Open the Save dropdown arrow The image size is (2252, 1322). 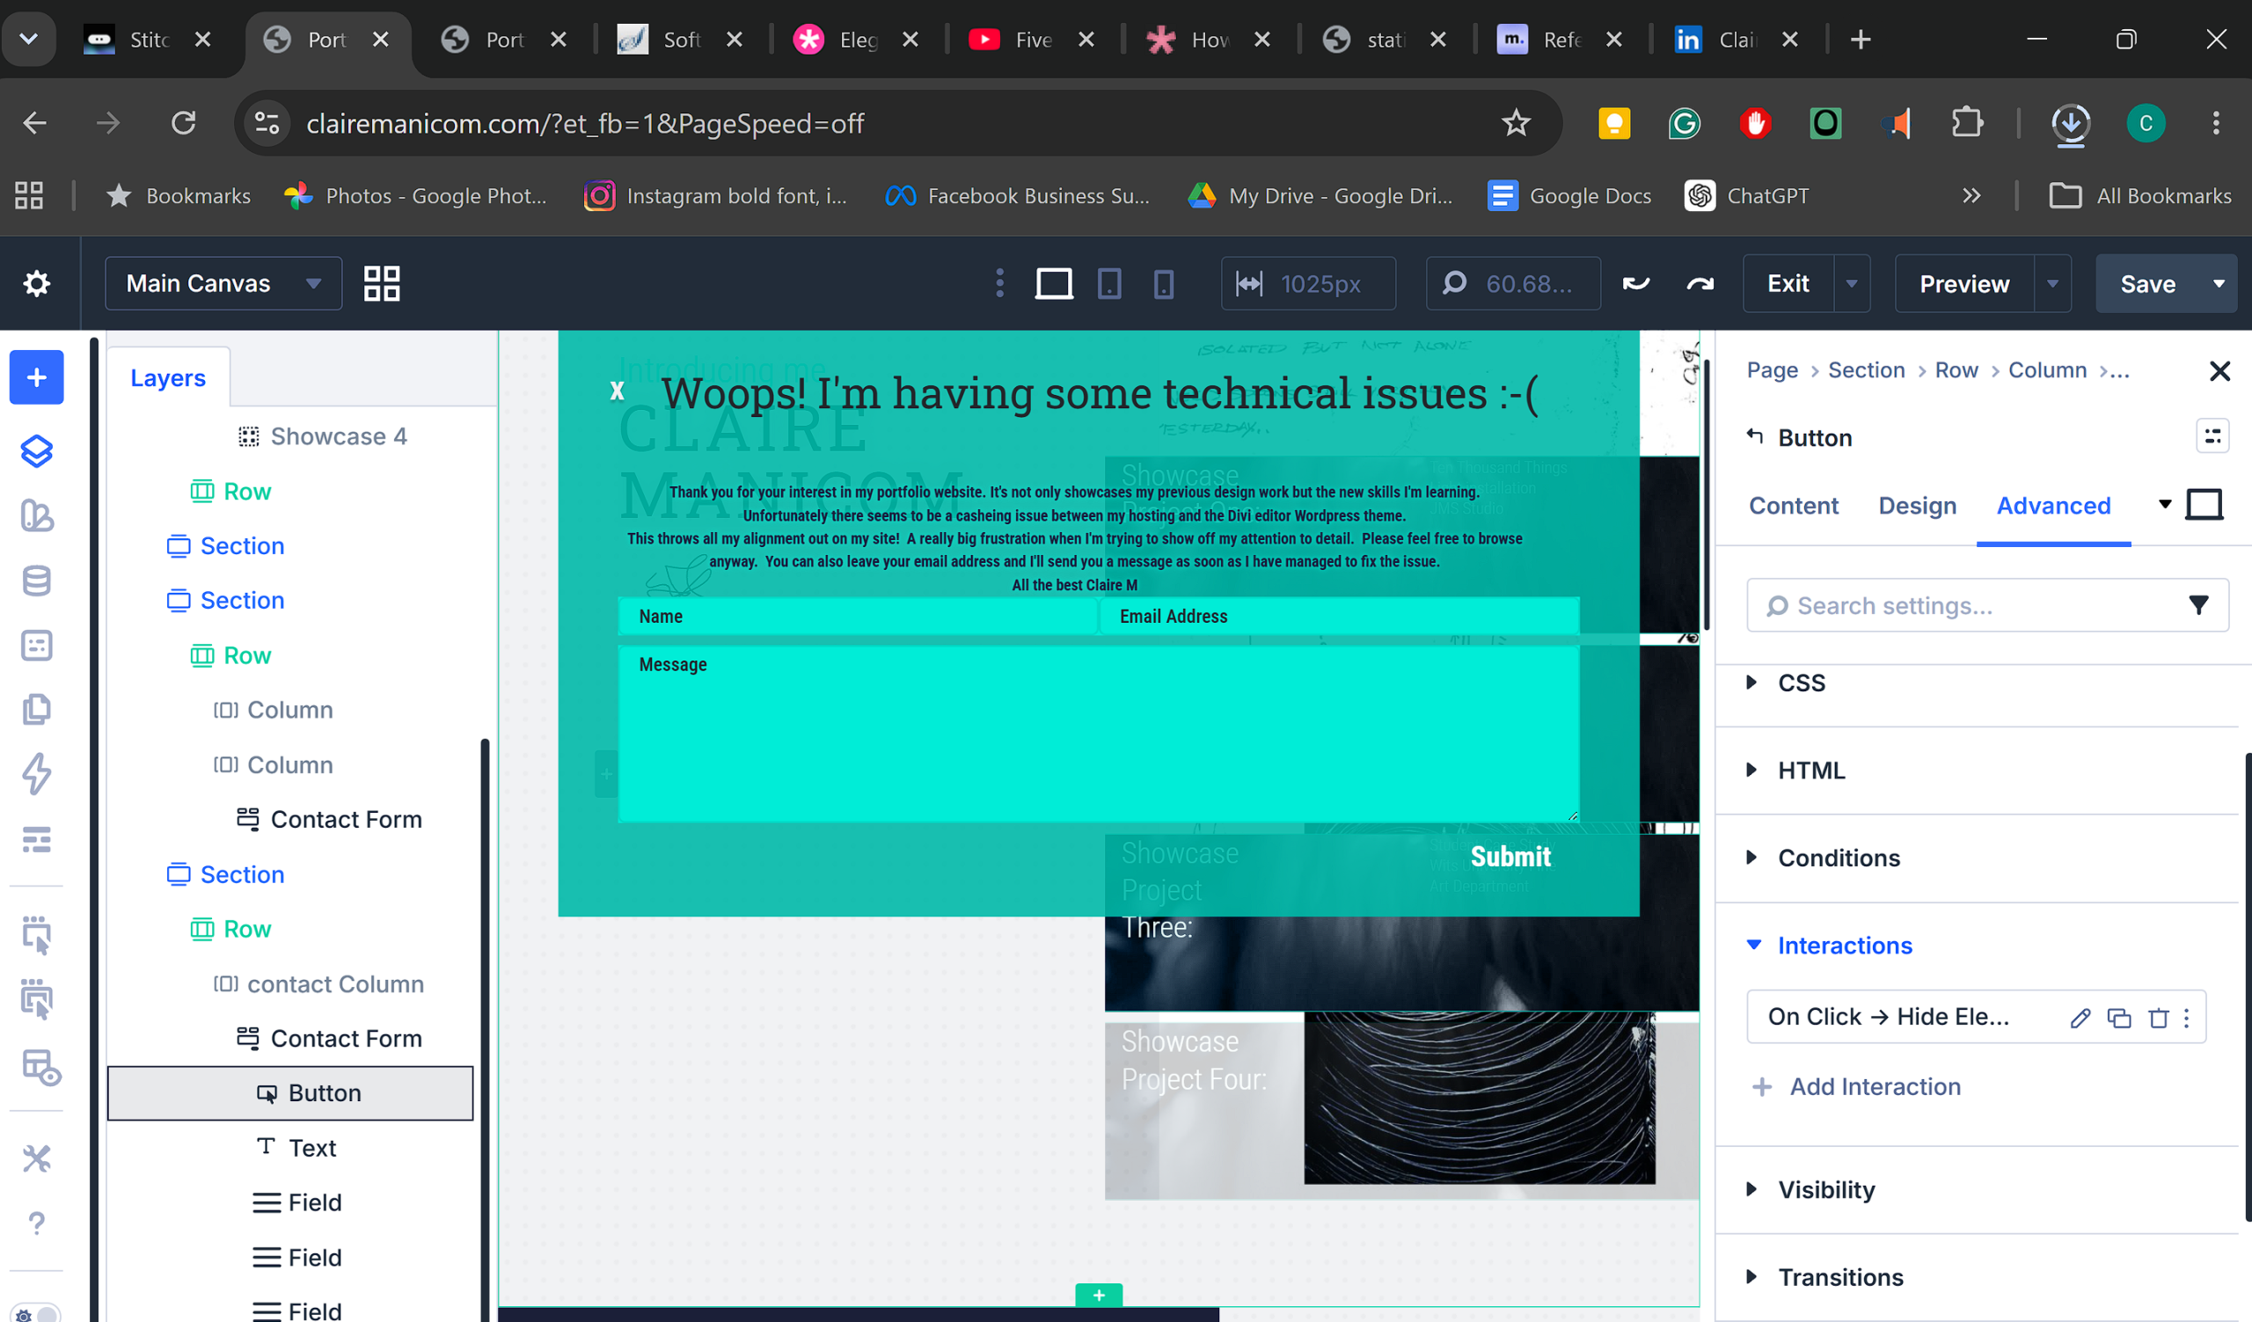pos(2218,284)
